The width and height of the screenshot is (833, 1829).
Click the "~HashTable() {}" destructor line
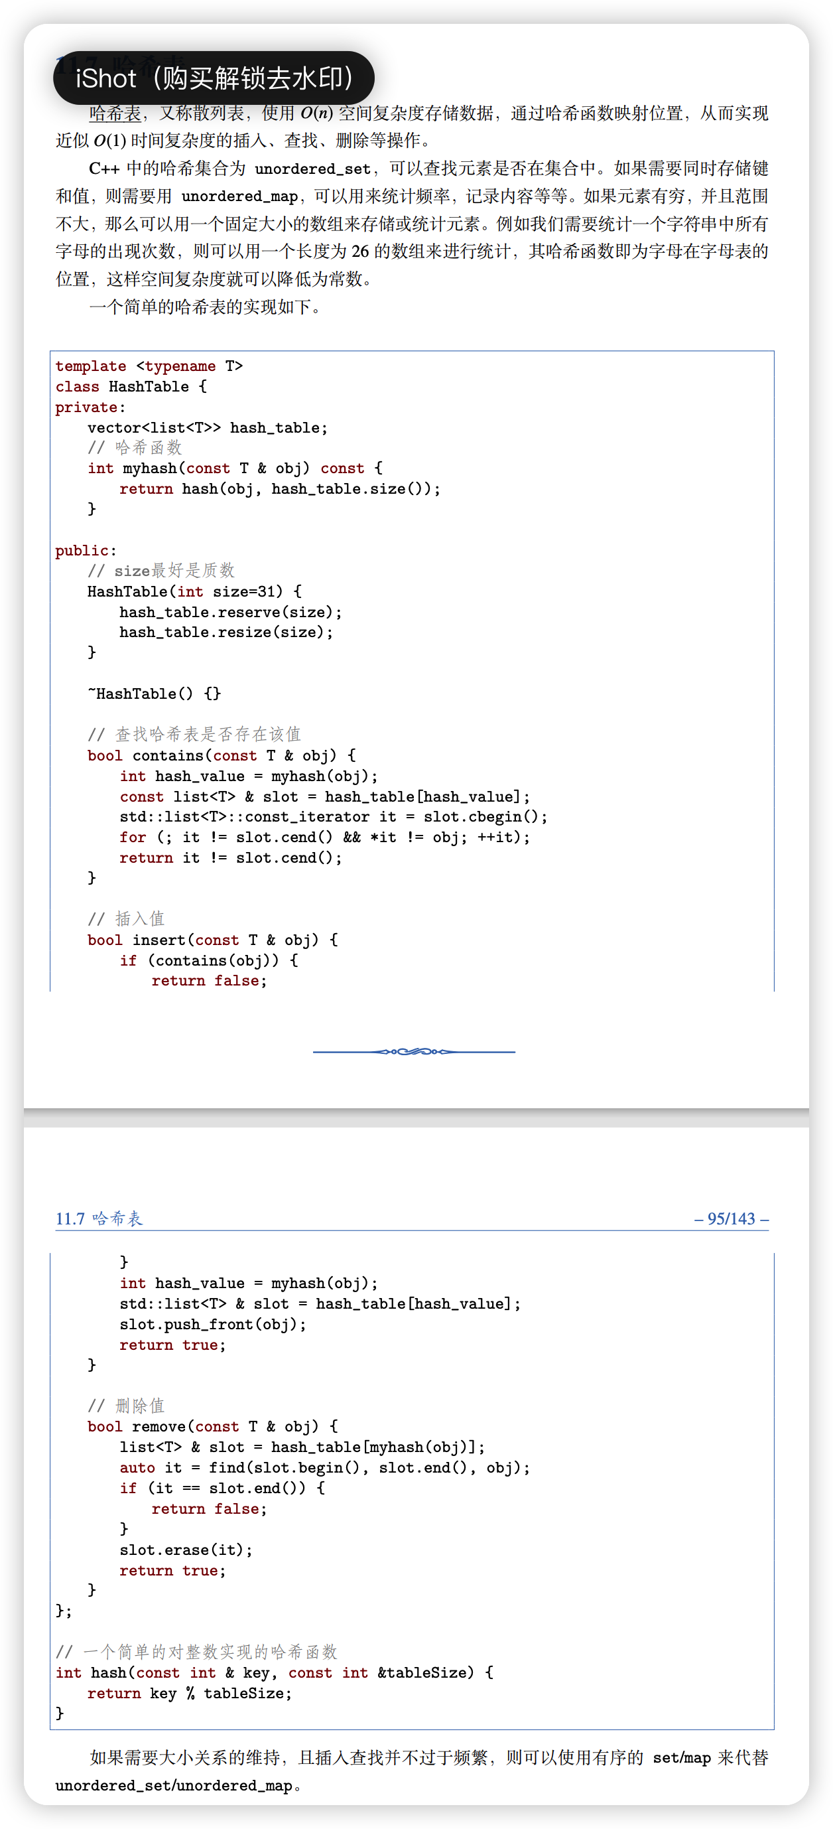point(154,694)
